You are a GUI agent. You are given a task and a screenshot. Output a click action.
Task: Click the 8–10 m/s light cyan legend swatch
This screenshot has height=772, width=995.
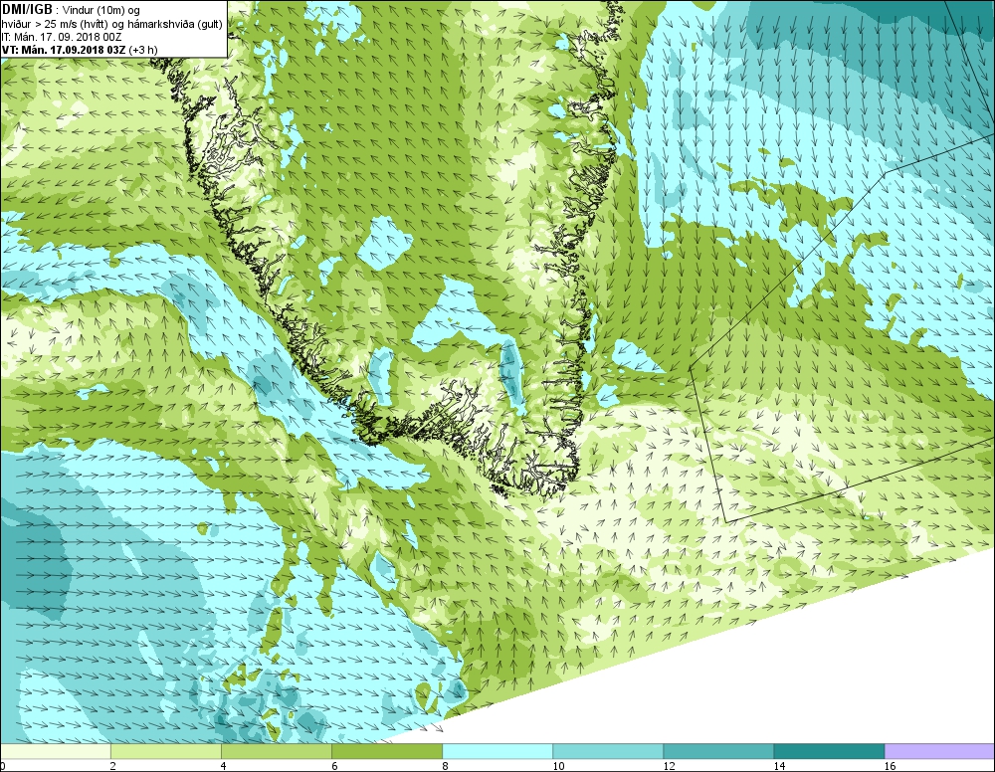click(x=497, y=751)
